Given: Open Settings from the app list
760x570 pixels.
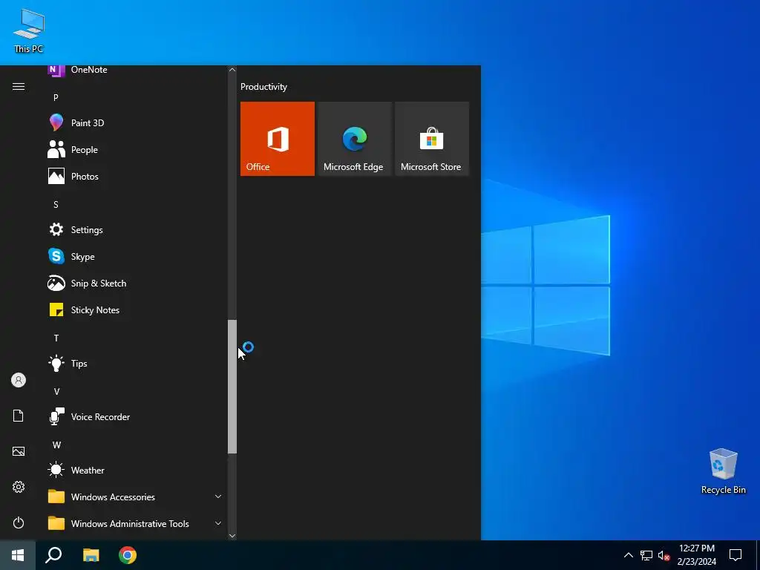Looking at the screenshot, I should click(135, 230).
